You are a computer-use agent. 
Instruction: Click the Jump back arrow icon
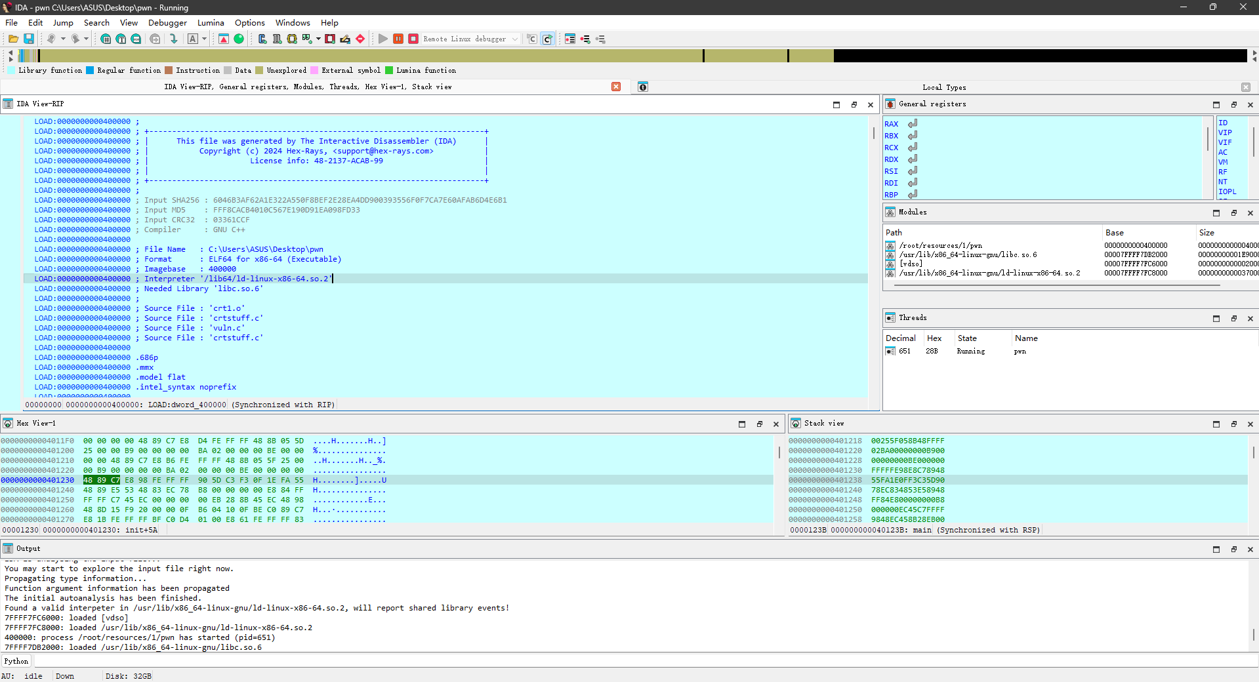[x=51, y=39]
